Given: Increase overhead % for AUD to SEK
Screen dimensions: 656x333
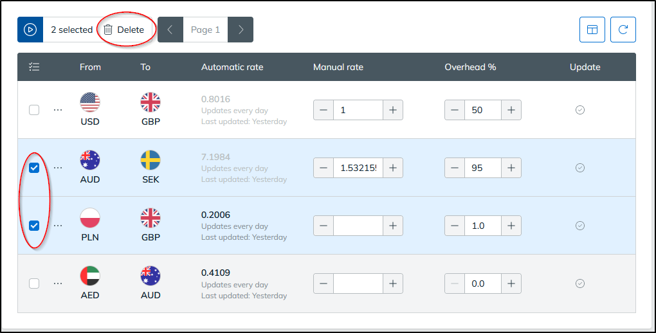Looking at the screenshot, I should pos(511,168).
